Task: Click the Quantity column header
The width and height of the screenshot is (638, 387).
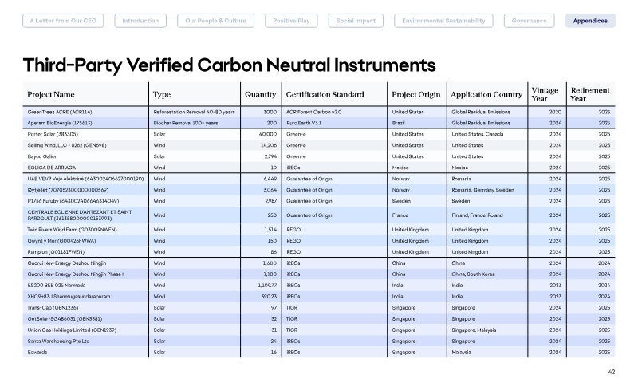Action: point(261,94)
